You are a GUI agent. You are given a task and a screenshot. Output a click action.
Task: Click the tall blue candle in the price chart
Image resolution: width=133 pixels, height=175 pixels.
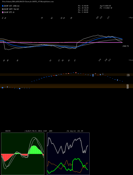click(x=93, y=75)
